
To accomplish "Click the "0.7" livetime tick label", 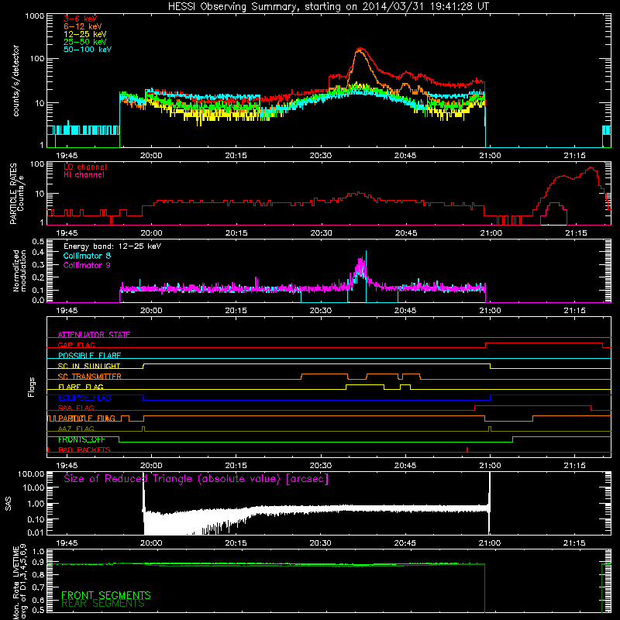I will click(x=38, y=587).
